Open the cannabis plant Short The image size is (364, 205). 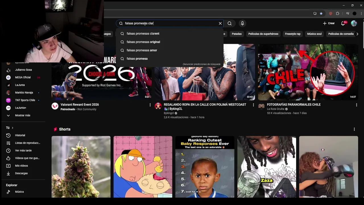point(81,167)
